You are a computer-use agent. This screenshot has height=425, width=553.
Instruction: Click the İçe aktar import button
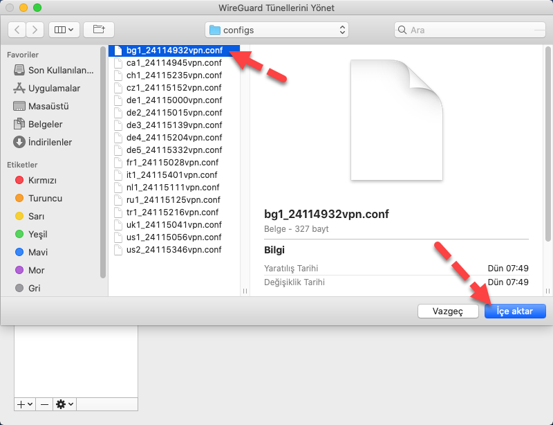pos(515,311)
